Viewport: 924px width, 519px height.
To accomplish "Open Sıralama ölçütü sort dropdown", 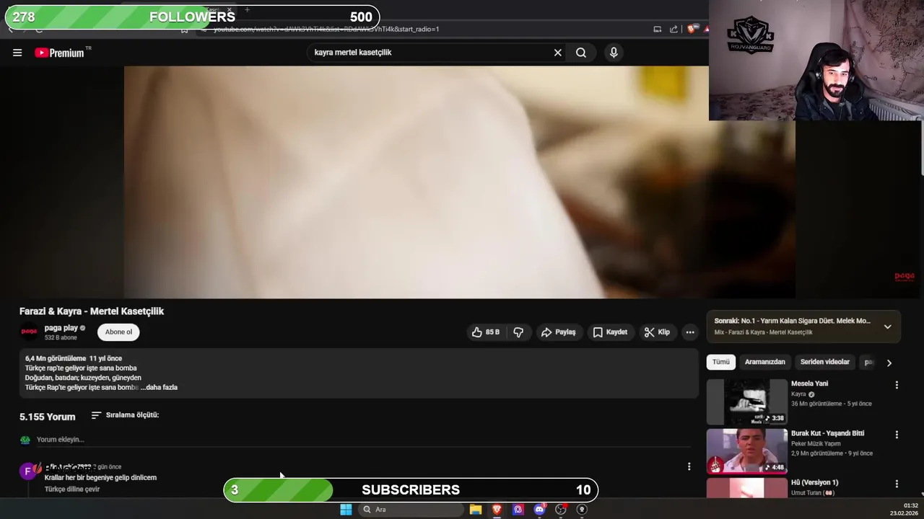I will click(x=125, y=415).
